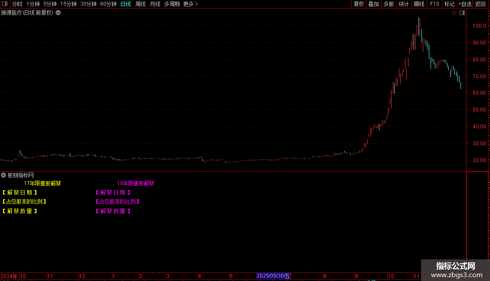Viewport: 490px width, 281px height.
Task: Open 画线 drawing tools
Action: (419, 4)
